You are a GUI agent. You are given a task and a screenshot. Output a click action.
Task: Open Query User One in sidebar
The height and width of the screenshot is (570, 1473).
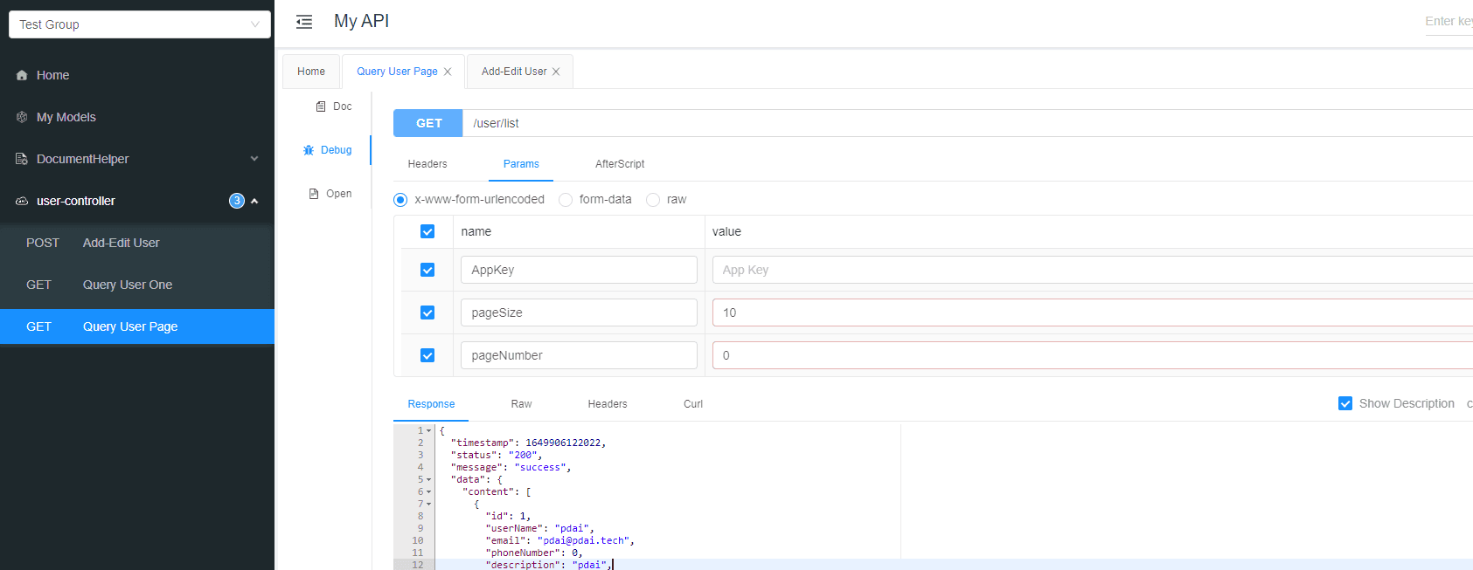pyautogui.click(x=128, y=285)
